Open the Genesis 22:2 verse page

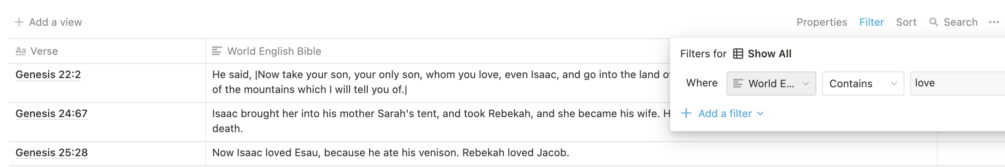[x=48, y=74]
